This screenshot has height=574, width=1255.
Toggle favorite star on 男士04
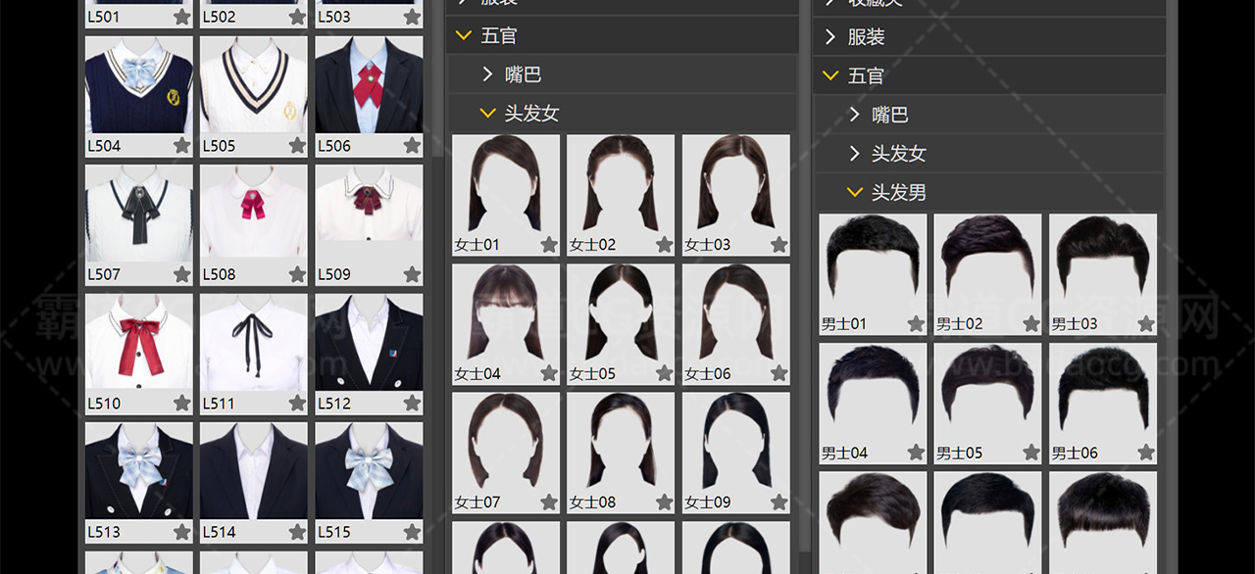[916, 453]
